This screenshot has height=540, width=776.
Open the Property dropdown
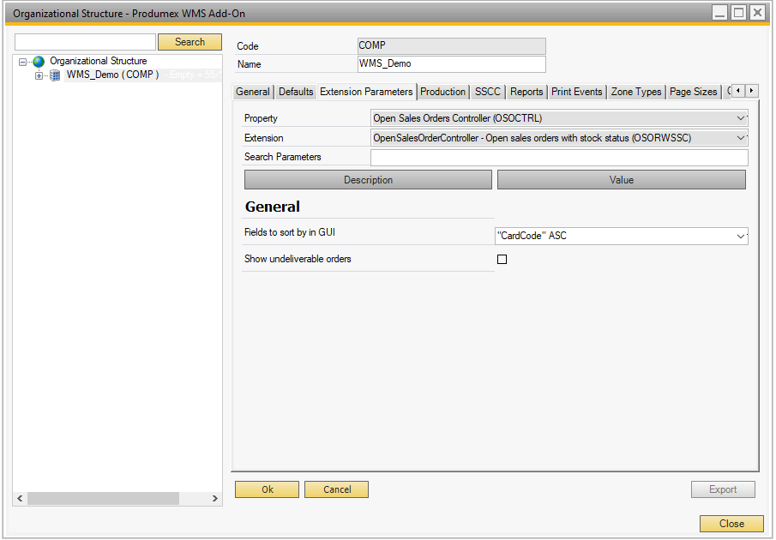point(741,118)
